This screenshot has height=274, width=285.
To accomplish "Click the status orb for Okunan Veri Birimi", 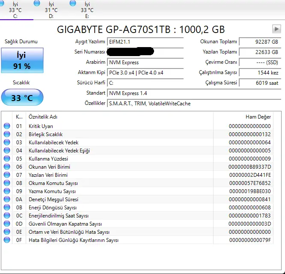I will tap(7, 167).
